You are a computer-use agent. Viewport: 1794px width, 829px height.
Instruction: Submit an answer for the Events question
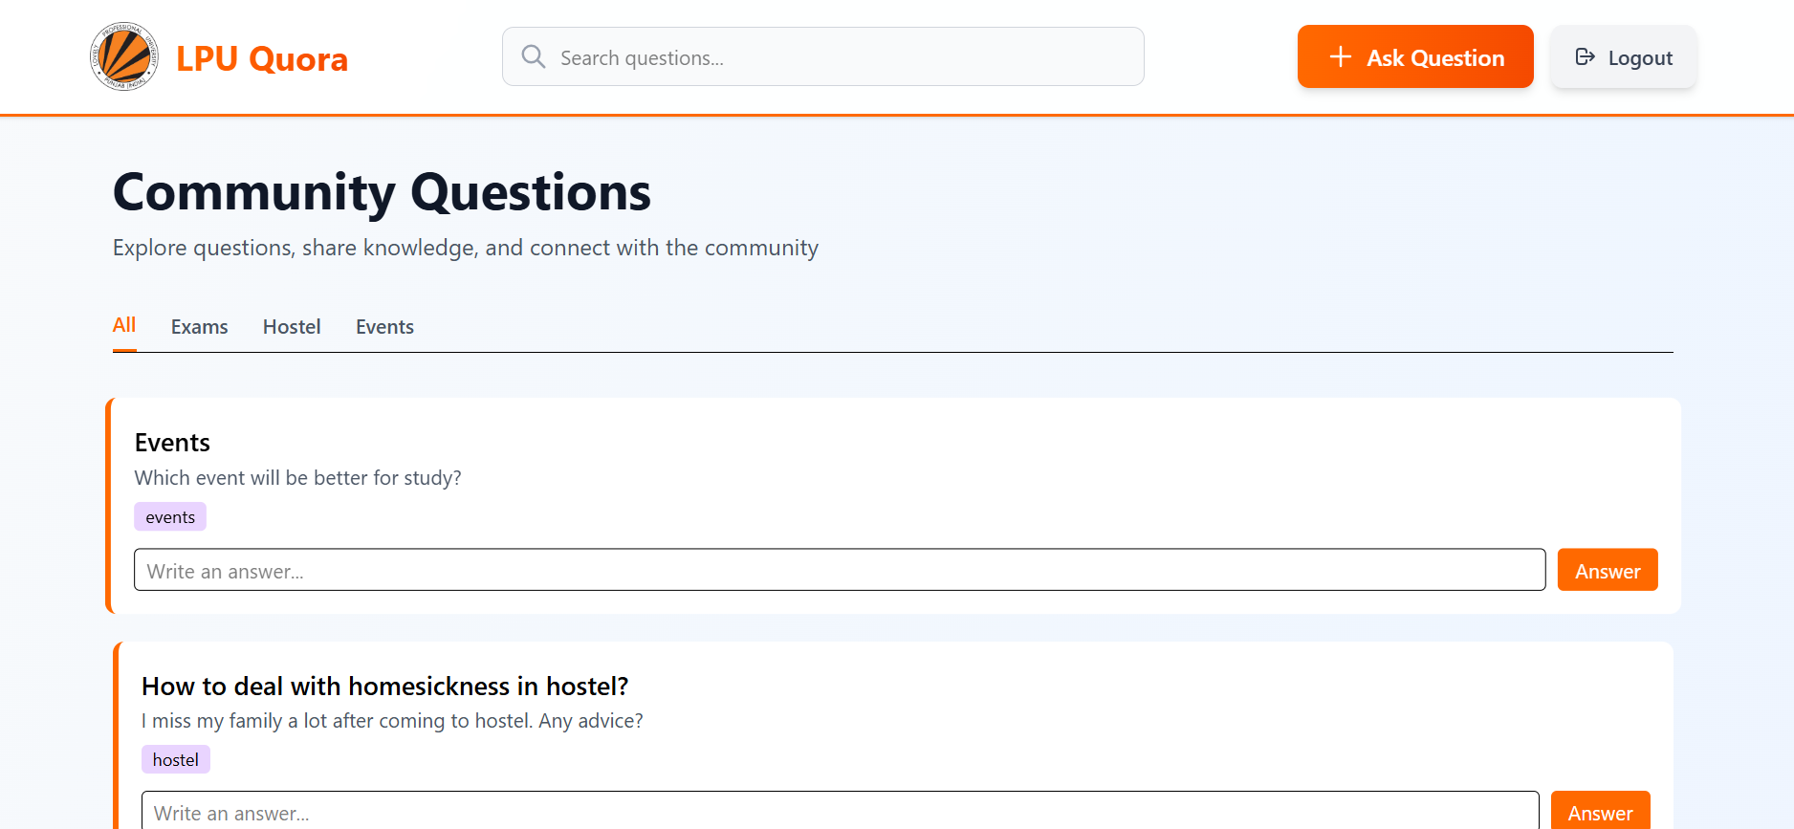pos(1607,569)
